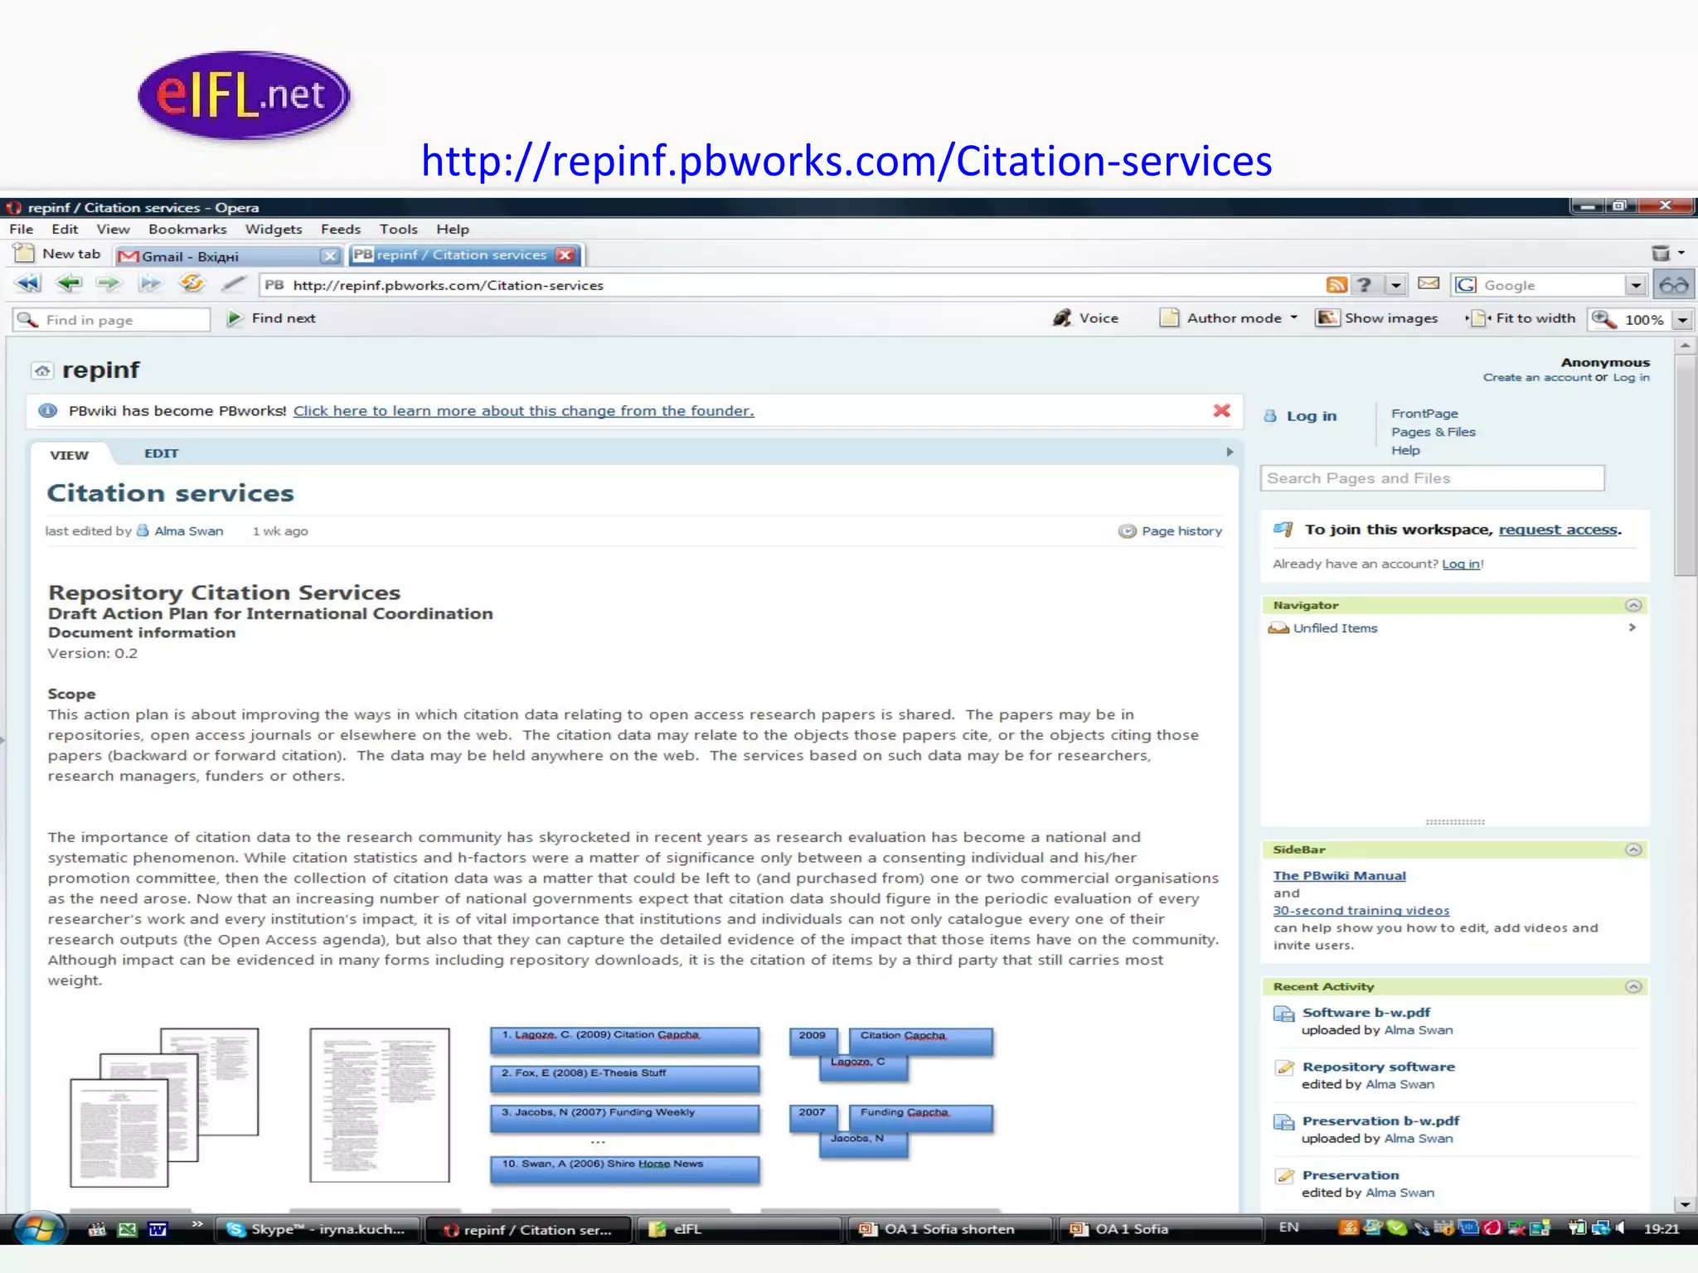Click Create an account link
Screen dimensions: 1698x1273
(1537, 378)
